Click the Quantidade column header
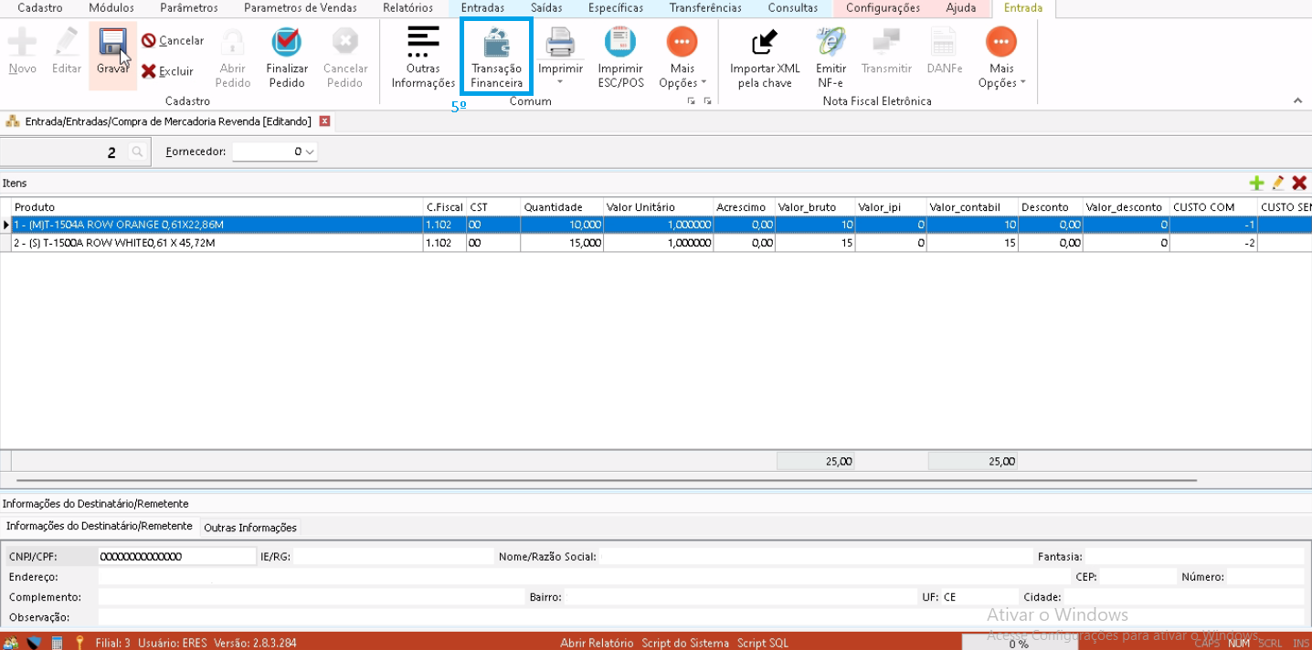Image resolution: width=1312 pixels, height=650 pixels. coord(562,207)
